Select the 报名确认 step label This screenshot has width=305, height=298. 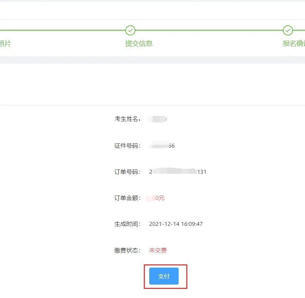click(x=293, y=44)
